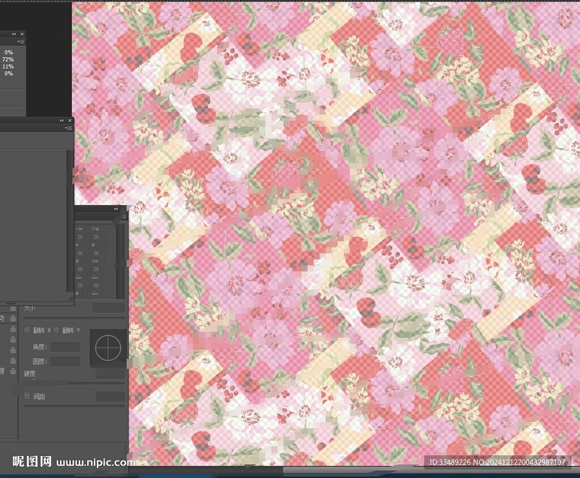Click the spacing (间距) slider

pos(74,407)
